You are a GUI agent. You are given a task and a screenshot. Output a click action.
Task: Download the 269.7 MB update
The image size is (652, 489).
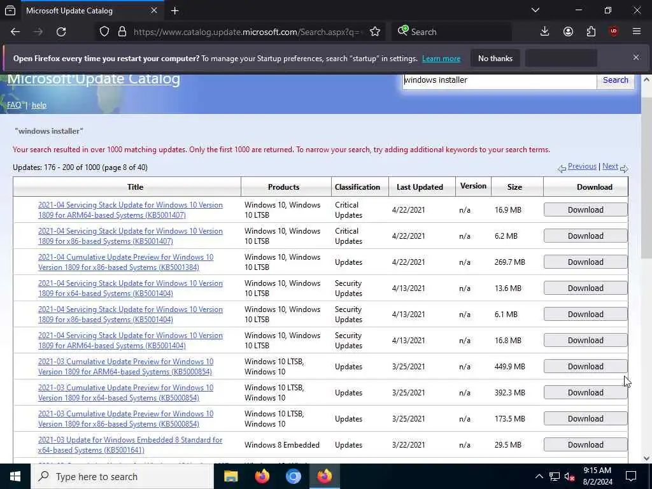pyautogui.click(x=586, y=262)
